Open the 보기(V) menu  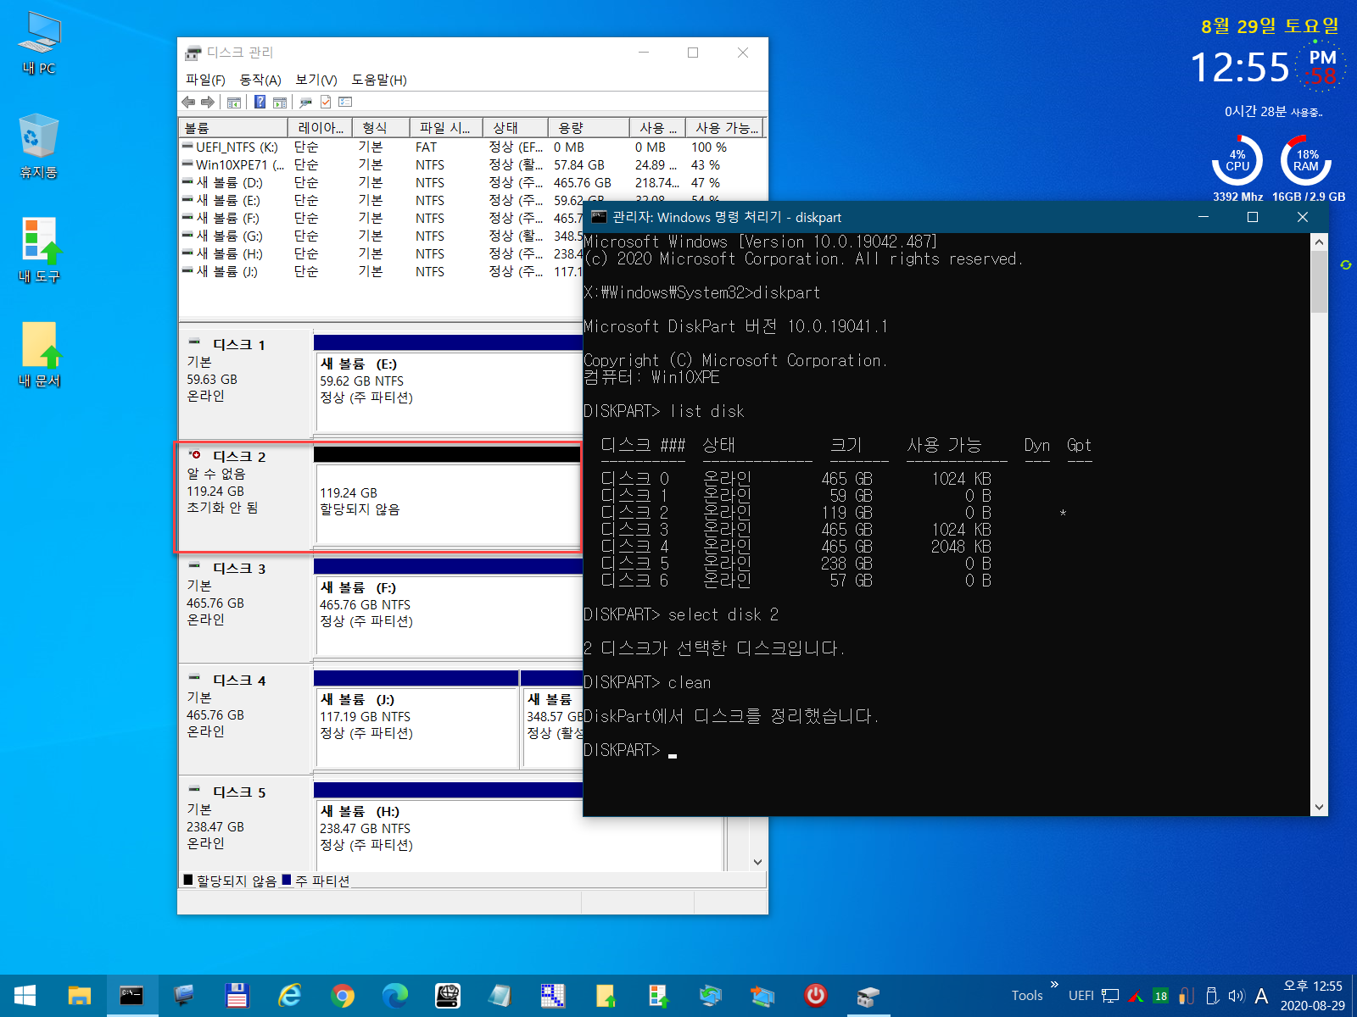coord(316,80)
